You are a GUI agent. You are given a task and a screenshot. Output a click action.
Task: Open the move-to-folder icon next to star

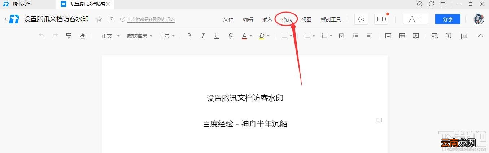[111, 19]
